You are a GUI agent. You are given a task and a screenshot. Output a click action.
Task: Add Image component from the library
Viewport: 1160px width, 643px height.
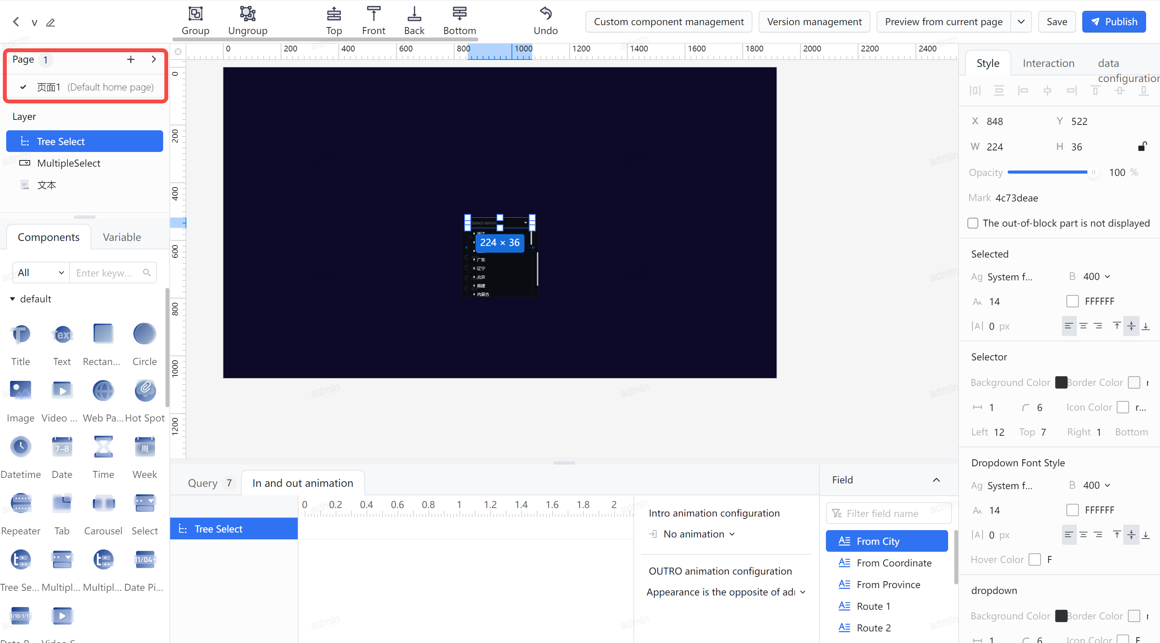[x=21, y=401]
